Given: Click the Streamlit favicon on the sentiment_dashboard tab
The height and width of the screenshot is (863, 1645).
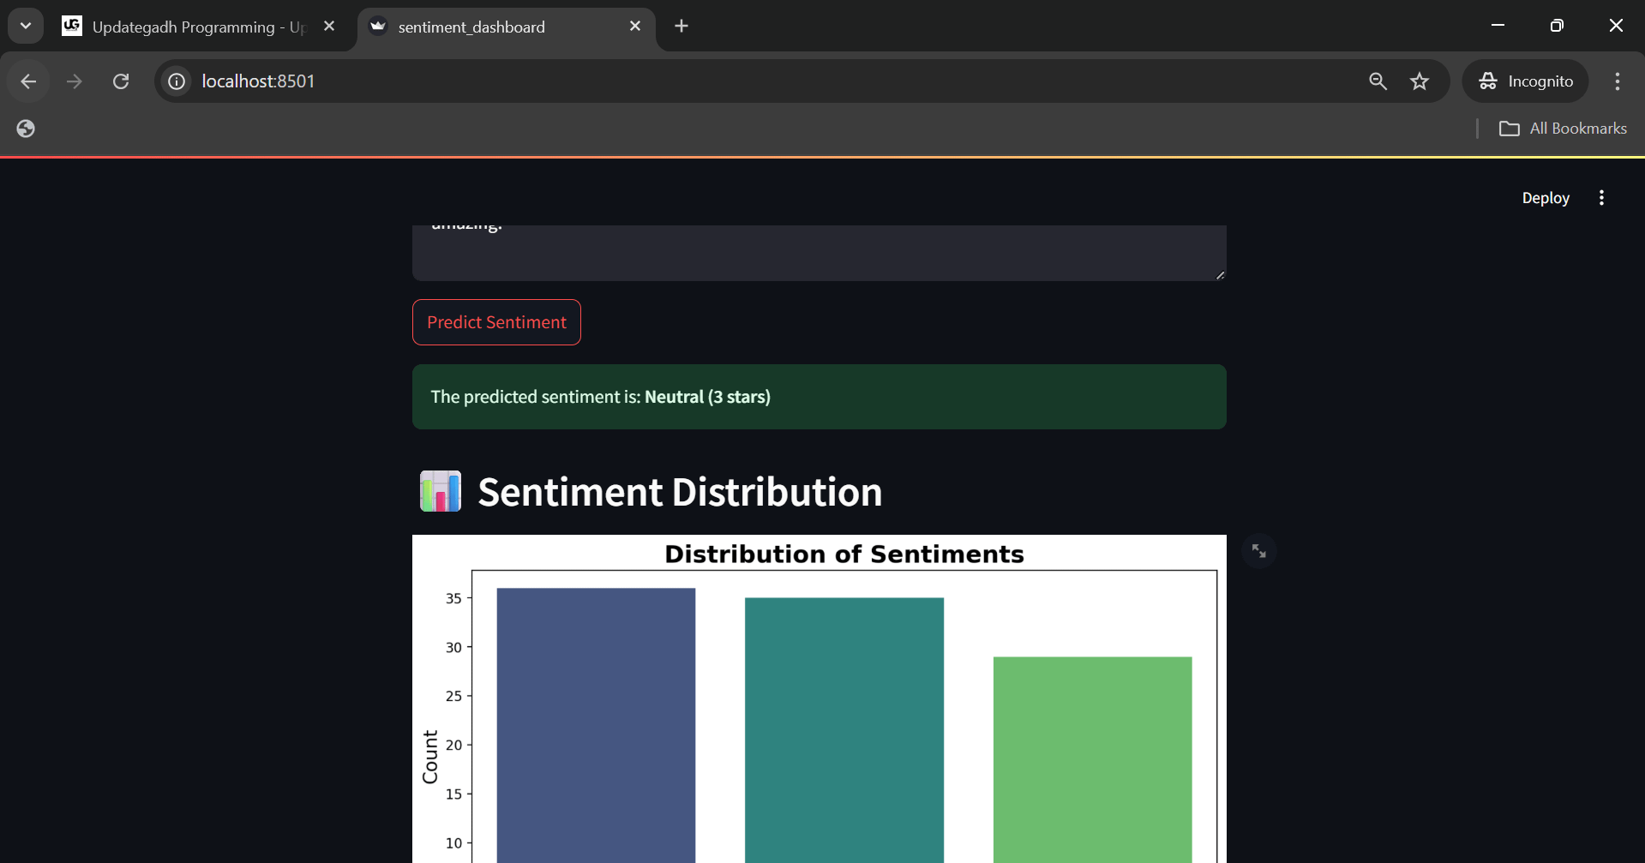Looking at the screenshot, I should (377, 27).
